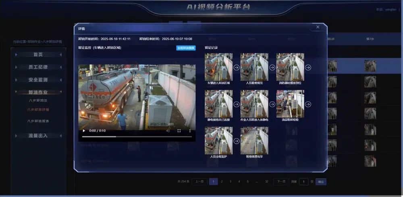Image resolution: width=403 pixels, height=197 pixels.
Task: Go to next page with 下一页
Action: coord(281,182)
